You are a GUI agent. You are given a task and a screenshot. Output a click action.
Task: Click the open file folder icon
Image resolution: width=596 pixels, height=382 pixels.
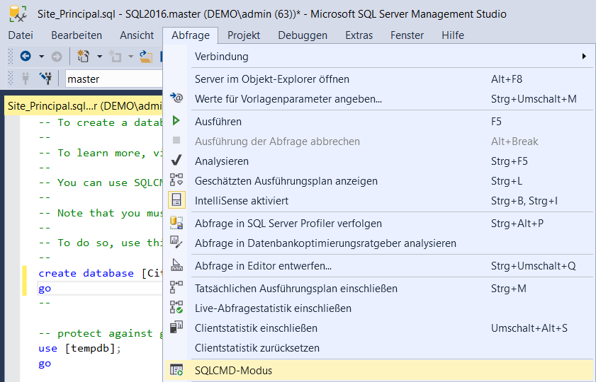tap(146, 57)
